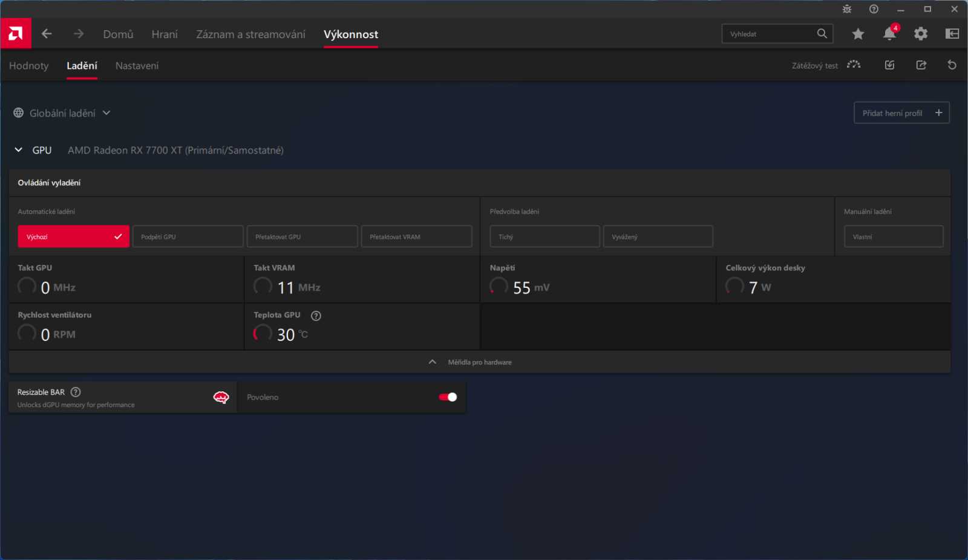Switch to Záznam a streamování tab
968x560 pixels.
pyautogui.click(x=250, y=34)
